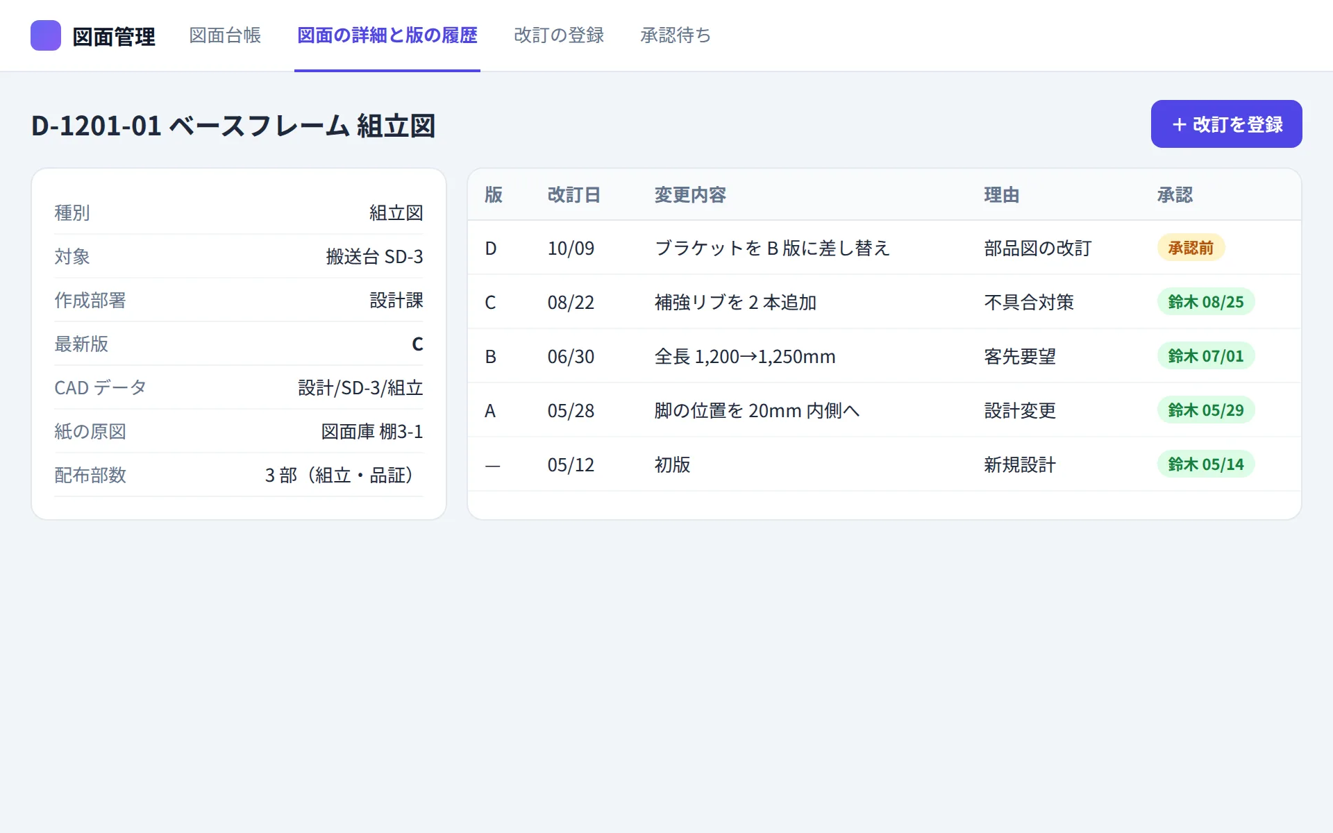
Task: Click the 承認 column header
Action: [x=1175, y=195]
